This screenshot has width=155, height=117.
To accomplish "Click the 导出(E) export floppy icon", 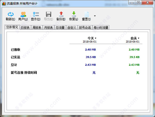I will pyautogui.click(x=49, y=14).
